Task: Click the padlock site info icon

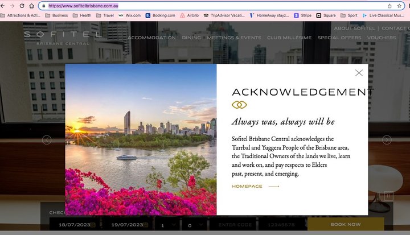Action: point(44,6)
